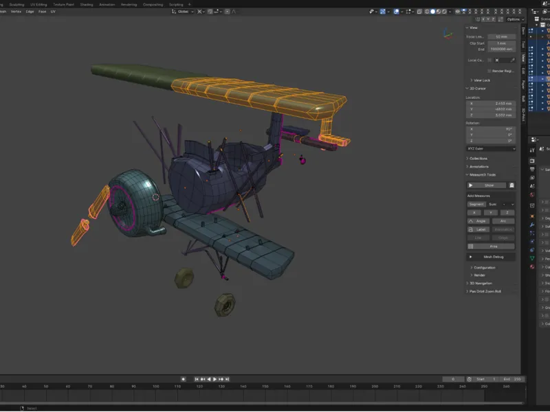This screenshot has height=412, width=550.
Task: Click the Label measure button
Action: pos(478,230)
